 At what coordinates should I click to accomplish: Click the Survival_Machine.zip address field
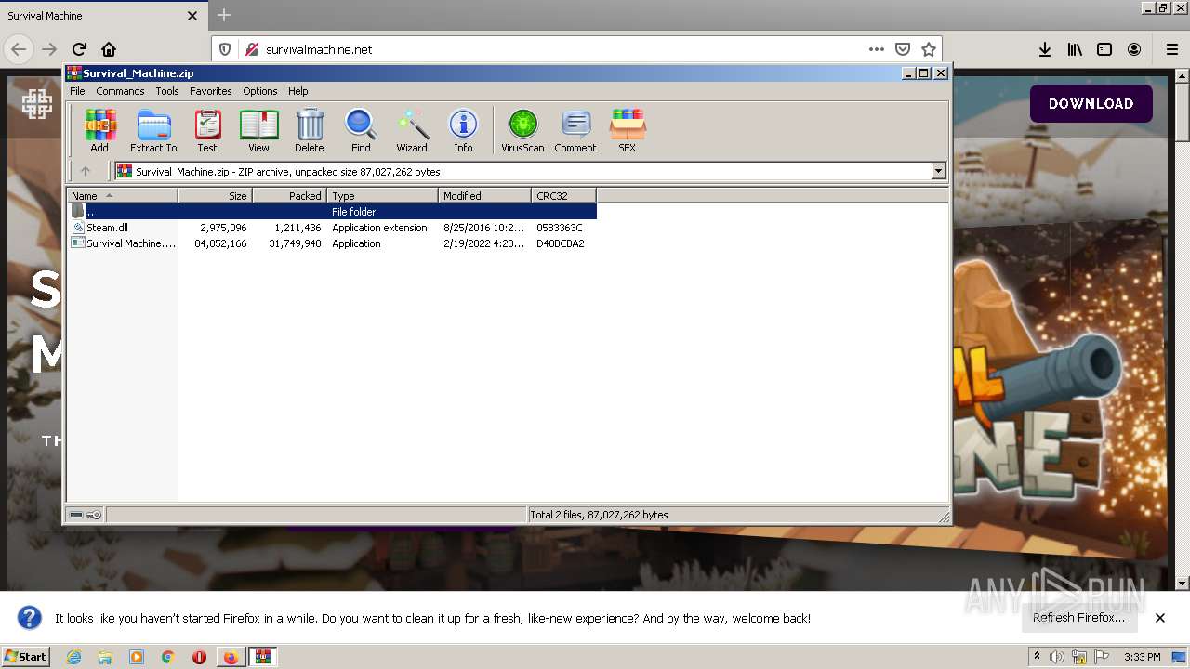click(x=522, y=171)
